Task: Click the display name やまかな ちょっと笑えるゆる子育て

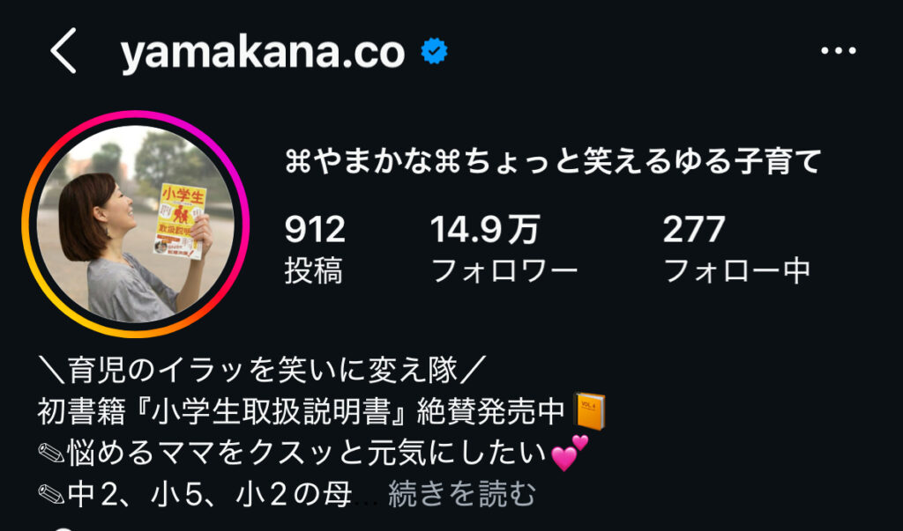Action: pyautogui.click(x=553, y=162)
